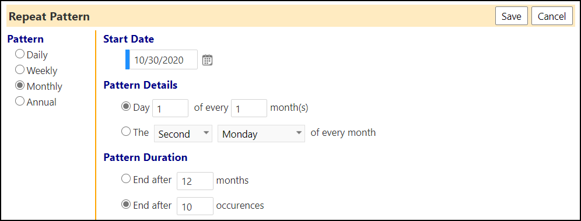Screen dimensions: 581x221
Task: Choose "The ... of every month" radio option
Action: point(126,132)
